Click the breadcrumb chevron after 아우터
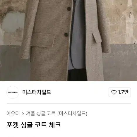This screenshot has width=137, height=137. (x=23, y=114)
